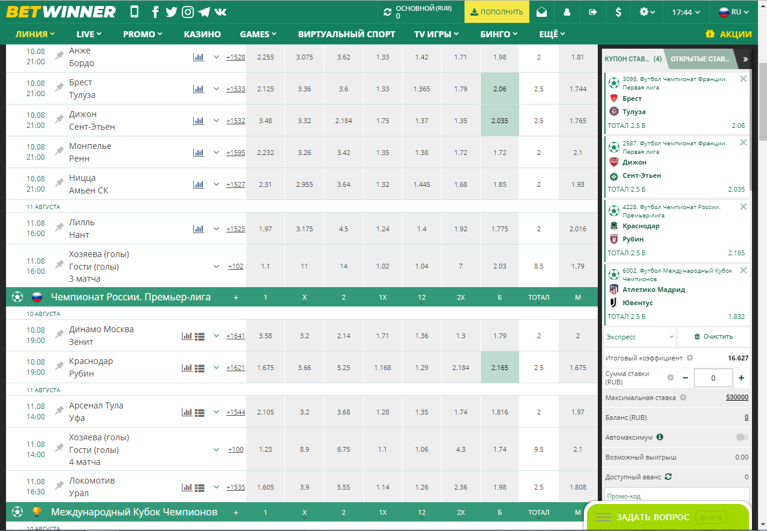This screenshot has width=767, height=531.
Task: Increase stake with plus stepper
Action: pyautogui.click(x=741, y=378)
